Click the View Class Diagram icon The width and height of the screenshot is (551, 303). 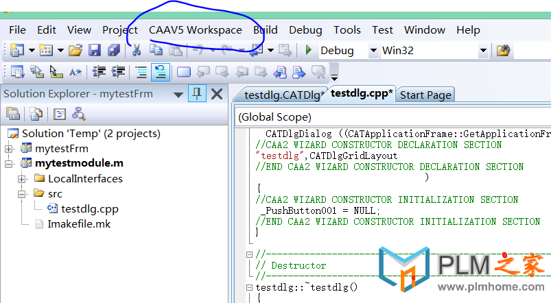tap(79, 114)
